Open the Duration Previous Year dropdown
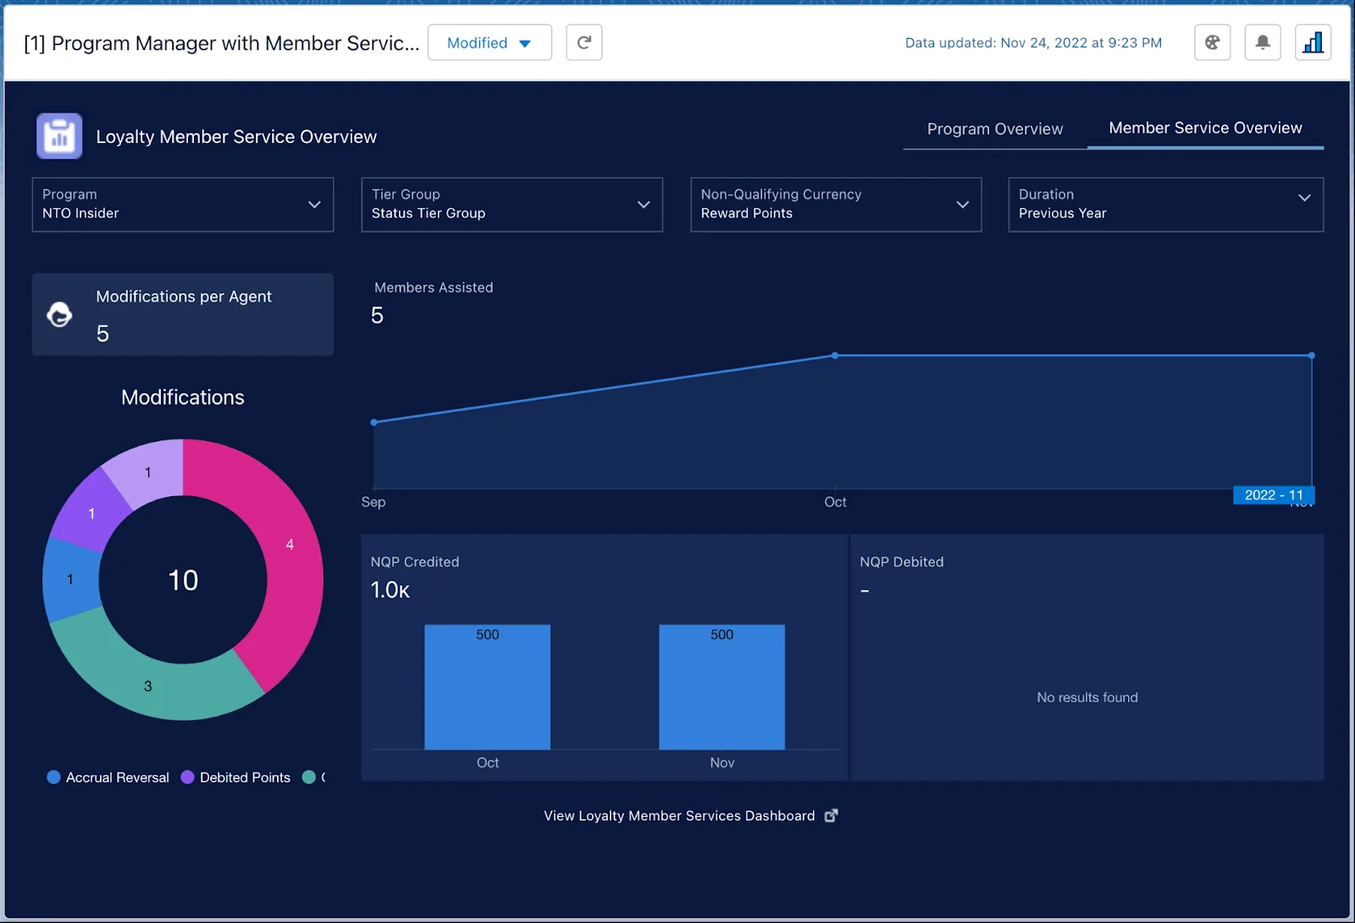This screenshot has height=923, width=1355. [x=1165, y=204]
